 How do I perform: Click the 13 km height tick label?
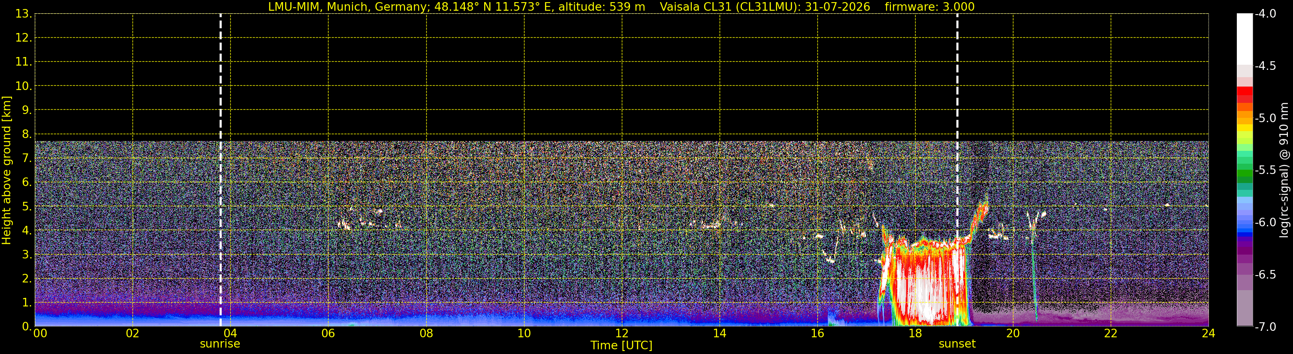22,14
